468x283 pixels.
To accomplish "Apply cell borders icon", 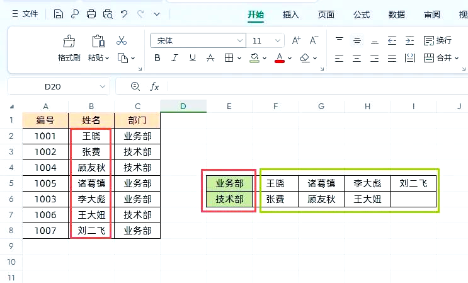I will (x=229, y=58).
